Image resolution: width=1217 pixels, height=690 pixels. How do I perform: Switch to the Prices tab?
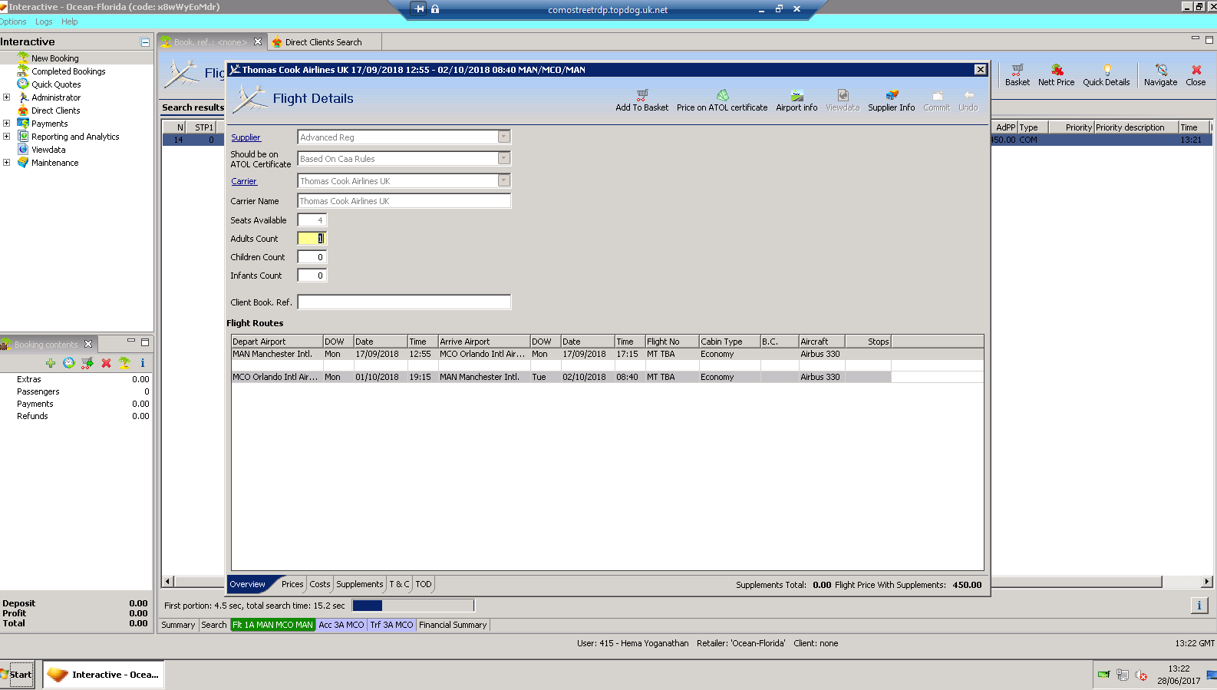[x=292, y=584]
